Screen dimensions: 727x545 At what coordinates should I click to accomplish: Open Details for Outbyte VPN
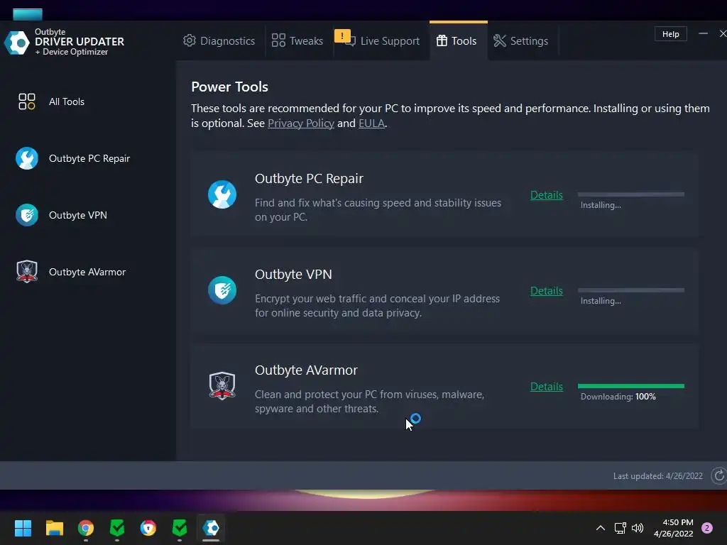[x=547, y=291]
